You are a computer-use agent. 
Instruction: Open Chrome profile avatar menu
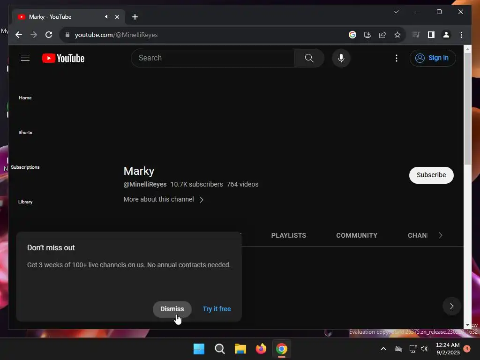point(446,35)
